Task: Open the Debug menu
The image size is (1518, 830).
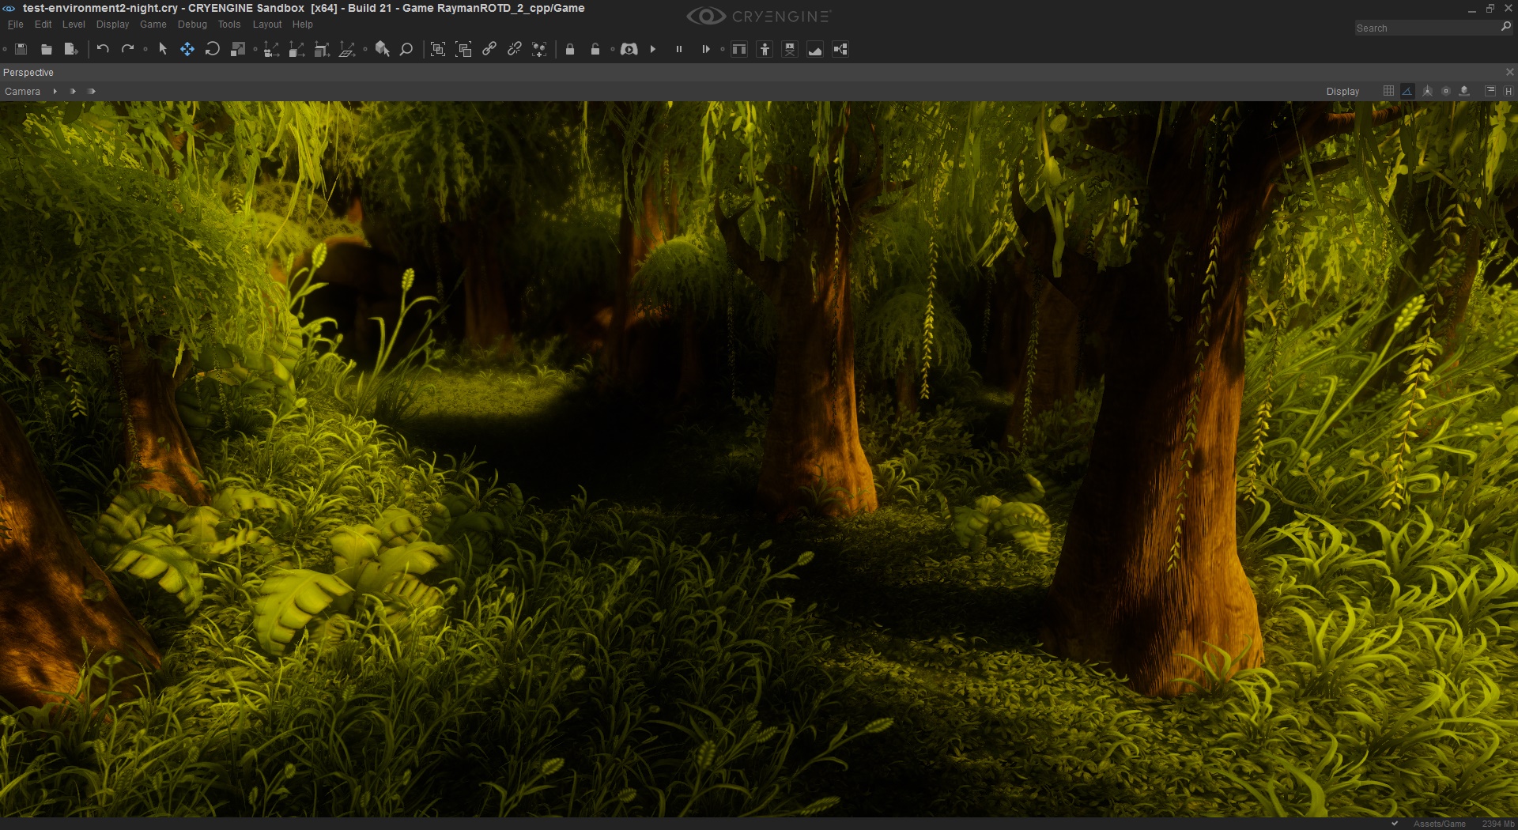Action: pyautogui.click(x=192, y=25)
